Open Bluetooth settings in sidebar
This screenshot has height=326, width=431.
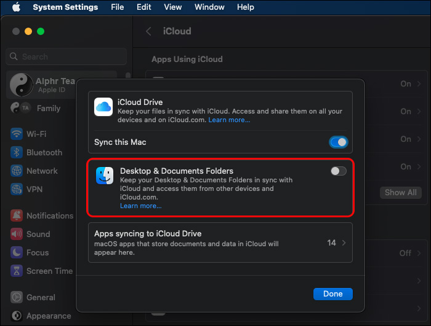(x=44, y=152)
